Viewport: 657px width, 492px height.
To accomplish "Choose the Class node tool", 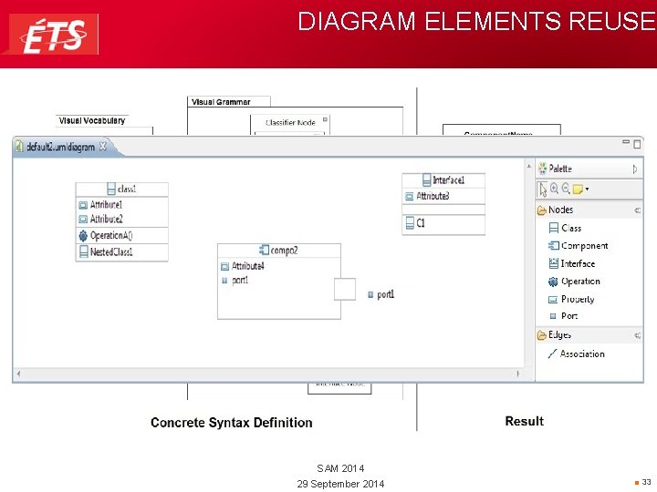I will click(565, 228).
